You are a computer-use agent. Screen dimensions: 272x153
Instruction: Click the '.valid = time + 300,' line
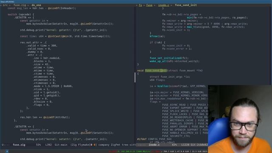pos(42,45)
